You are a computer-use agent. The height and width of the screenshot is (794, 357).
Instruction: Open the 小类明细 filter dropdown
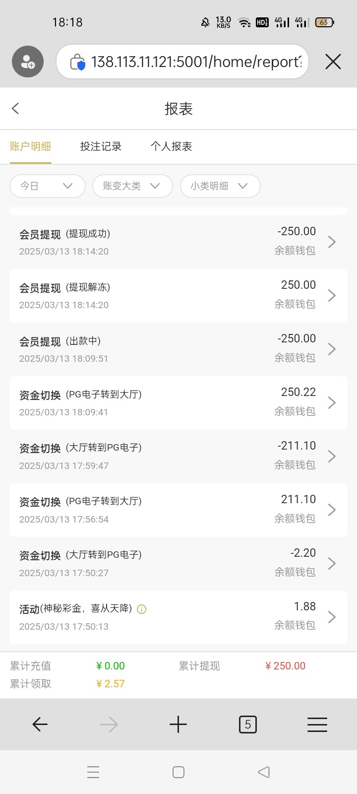pyautogui.click(x=220, y=186)
